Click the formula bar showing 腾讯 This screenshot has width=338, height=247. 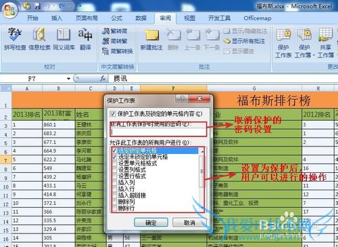[x=223, y=78]
